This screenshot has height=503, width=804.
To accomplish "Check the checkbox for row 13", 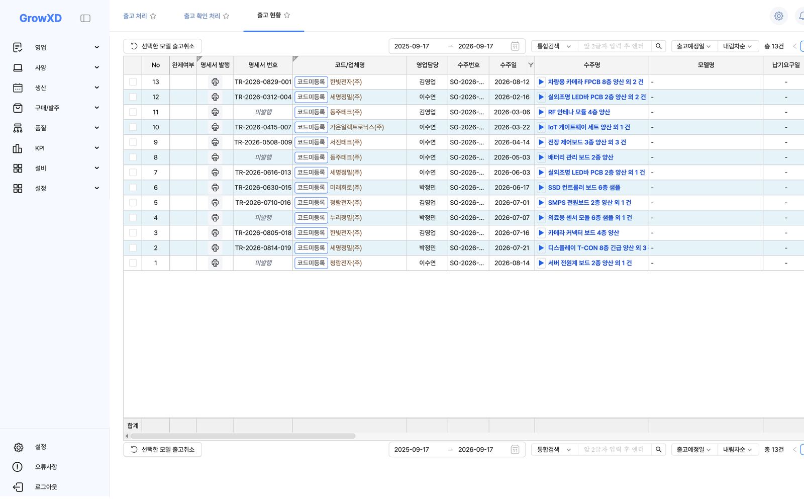I will tap(133, 82).
